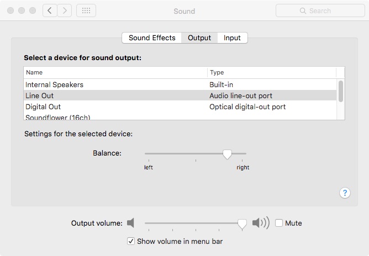Switch to the Input tab

click(232, 38)
